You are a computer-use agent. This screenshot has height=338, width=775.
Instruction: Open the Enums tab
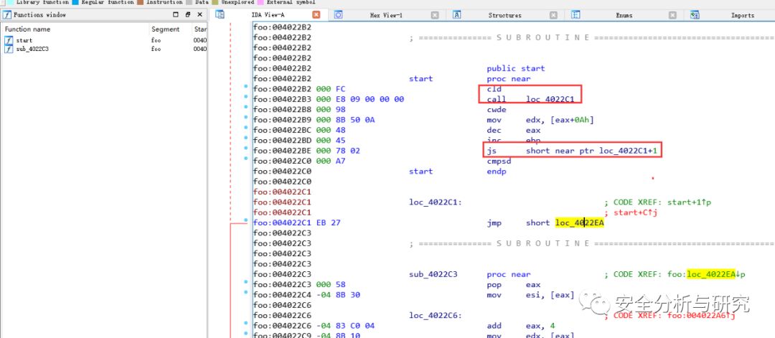pyautogui.click(x=624, y=15)
